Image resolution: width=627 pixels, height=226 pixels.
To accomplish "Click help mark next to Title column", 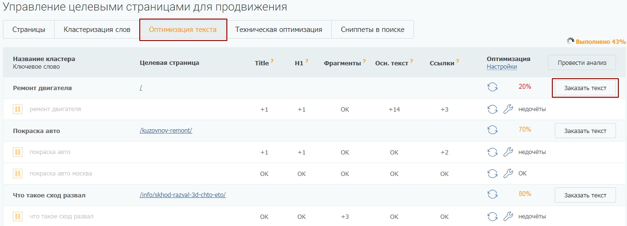I will pyautogui.click(x=272, y=61).
